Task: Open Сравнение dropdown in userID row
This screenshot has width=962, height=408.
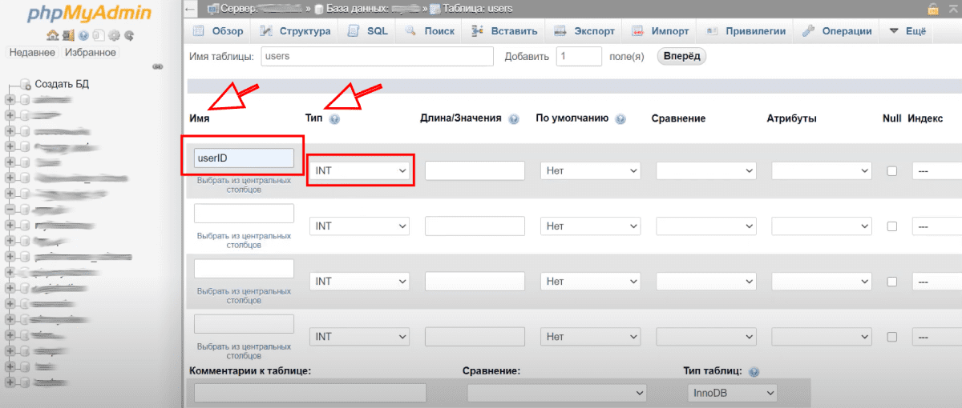Action: 706,170
